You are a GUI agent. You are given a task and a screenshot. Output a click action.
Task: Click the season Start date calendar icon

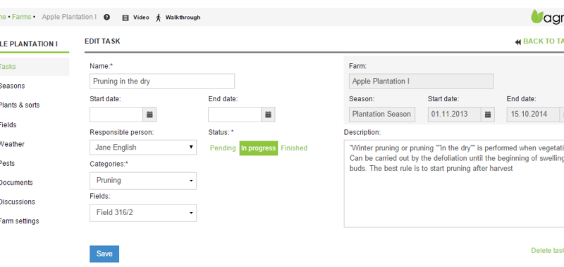488,115
